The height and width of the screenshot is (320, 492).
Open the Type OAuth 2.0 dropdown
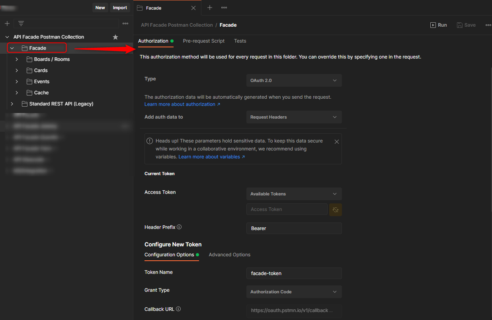[x=294, y=80]
